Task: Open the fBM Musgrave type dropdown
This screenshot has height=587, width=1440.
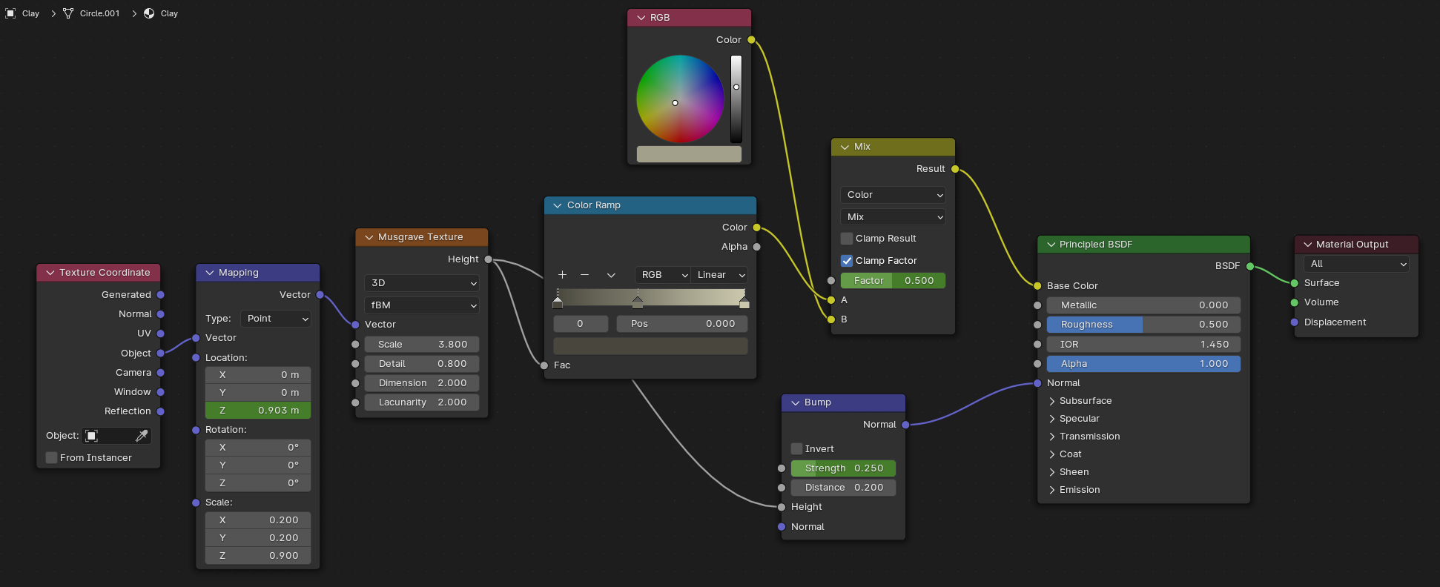Action: 422,305
